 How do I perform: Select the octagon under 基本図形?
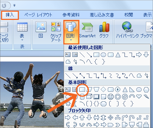118,90
